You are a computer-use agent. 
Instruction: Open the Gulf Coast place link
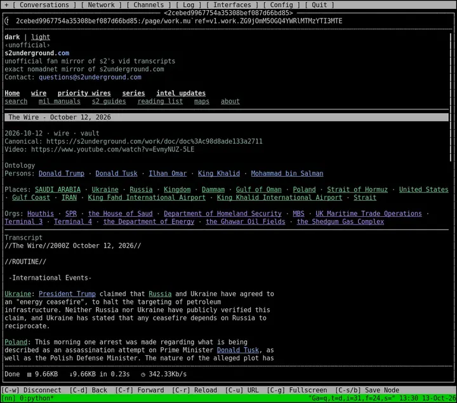(31, 198)
